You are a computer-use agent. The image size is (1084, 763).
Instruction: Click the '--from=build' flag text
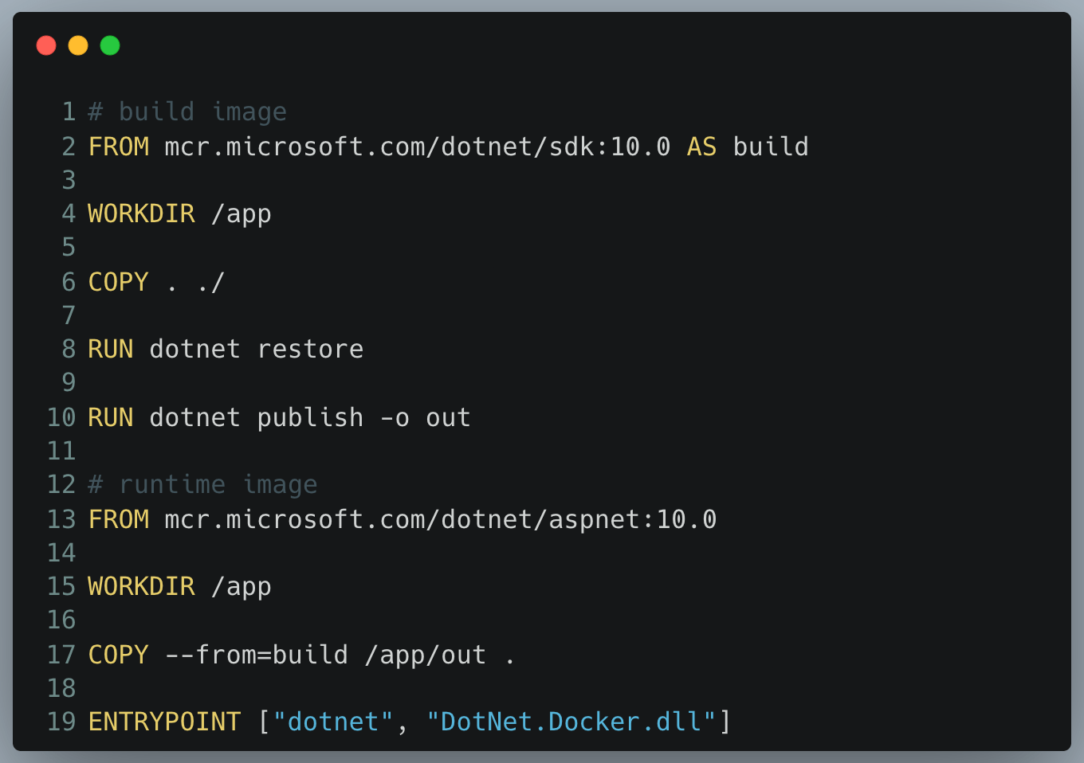click(x=256, y=655)
